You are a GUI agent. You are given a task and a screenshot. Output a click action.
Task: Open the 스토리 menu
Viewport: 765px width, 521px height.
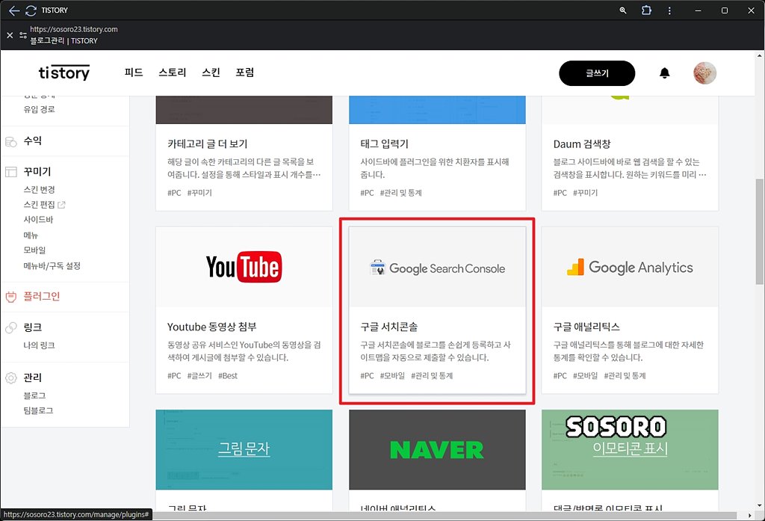pos(173,73)
